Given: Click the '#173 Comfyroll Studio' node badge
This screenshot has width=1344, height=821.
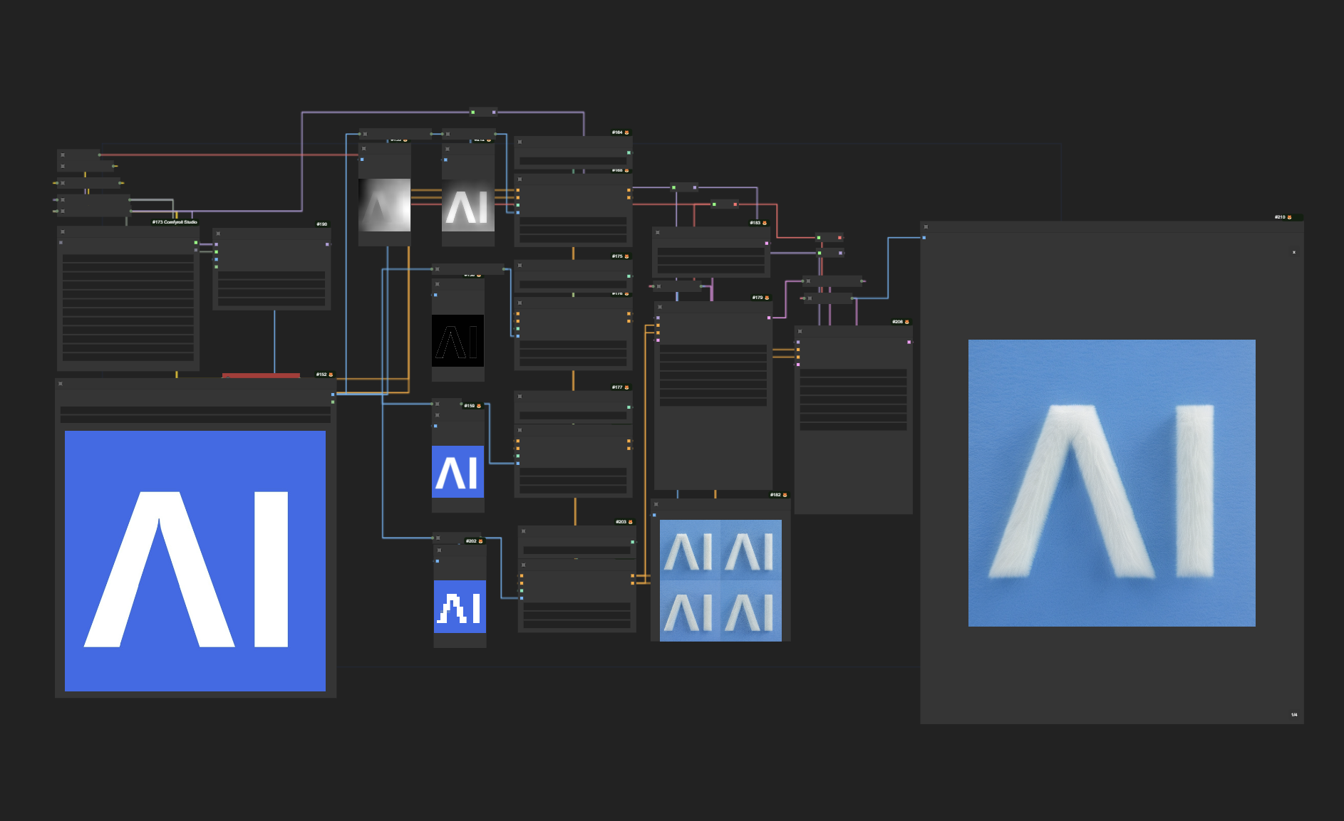Looking at the screenshot, I should 175,222.
